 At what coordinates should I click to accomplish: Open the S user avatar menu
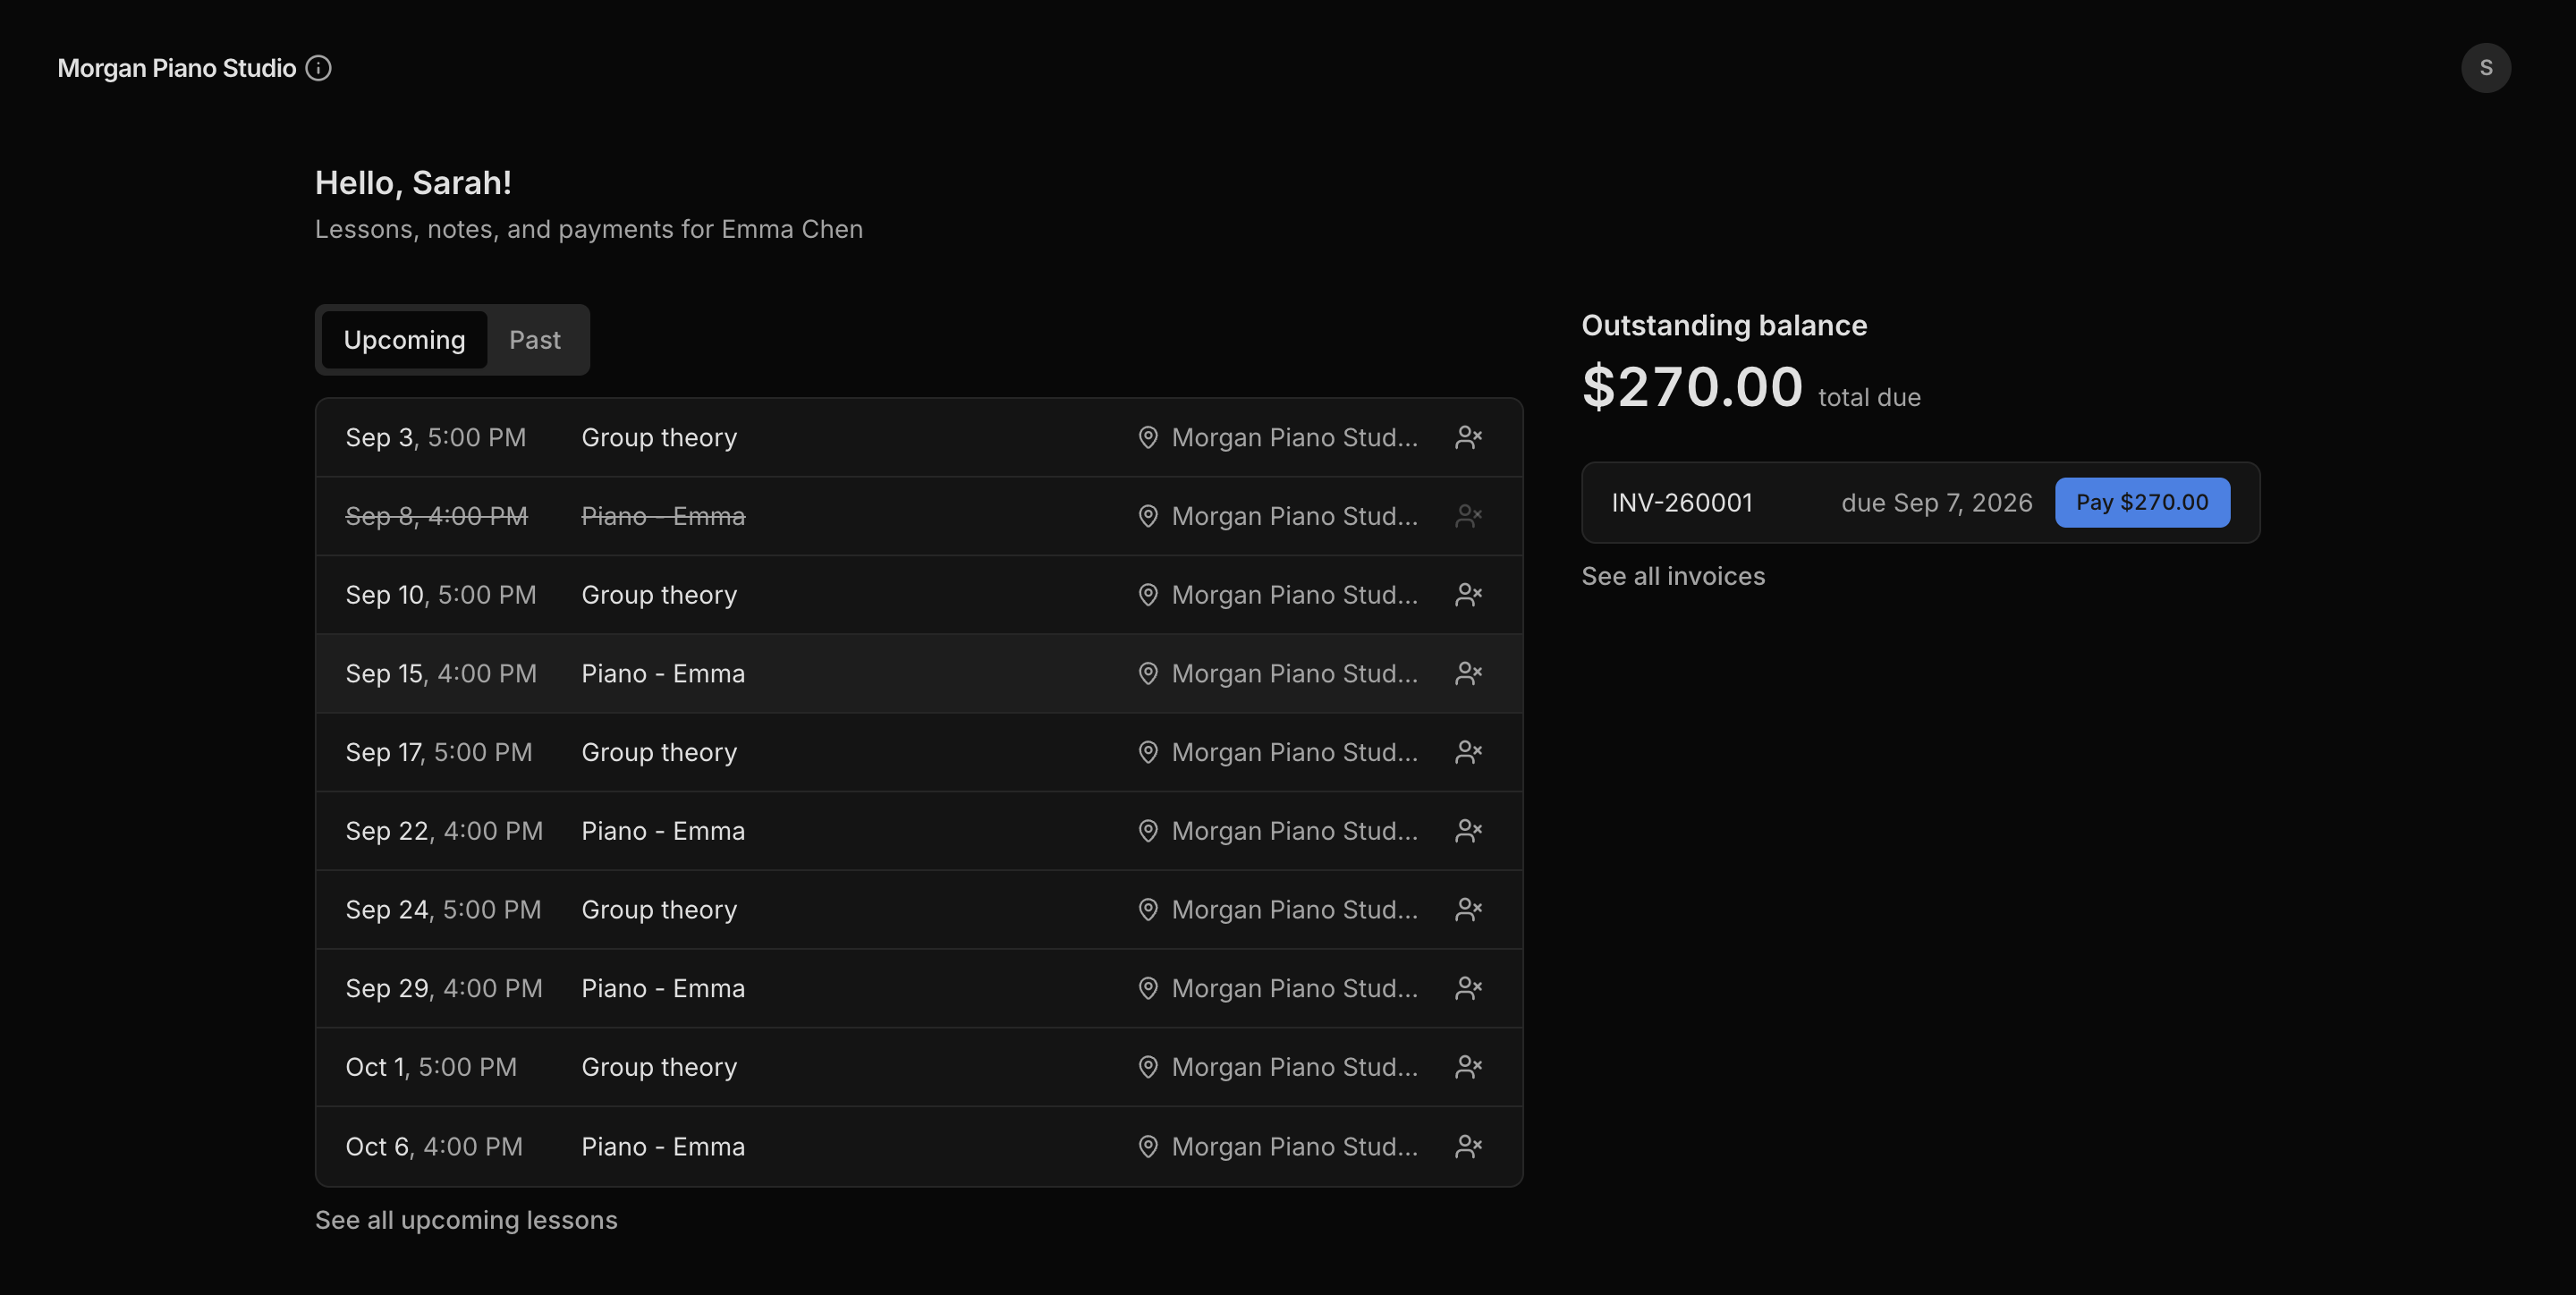2485,68
